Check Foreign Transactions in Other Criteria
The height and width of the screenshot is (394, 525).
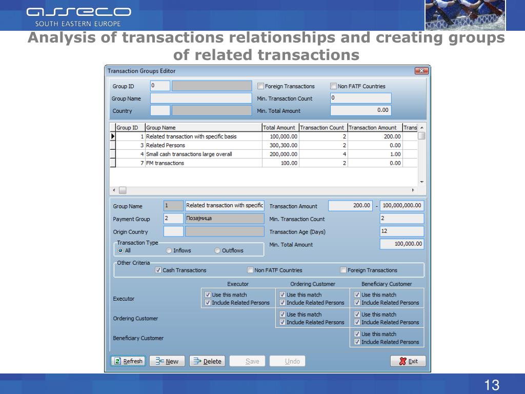click(x=343, y=270)
